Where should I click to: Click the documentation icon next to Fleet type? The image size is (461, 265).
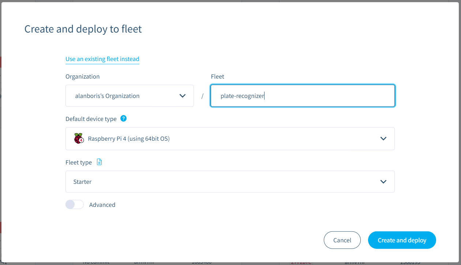pos(99,162)
